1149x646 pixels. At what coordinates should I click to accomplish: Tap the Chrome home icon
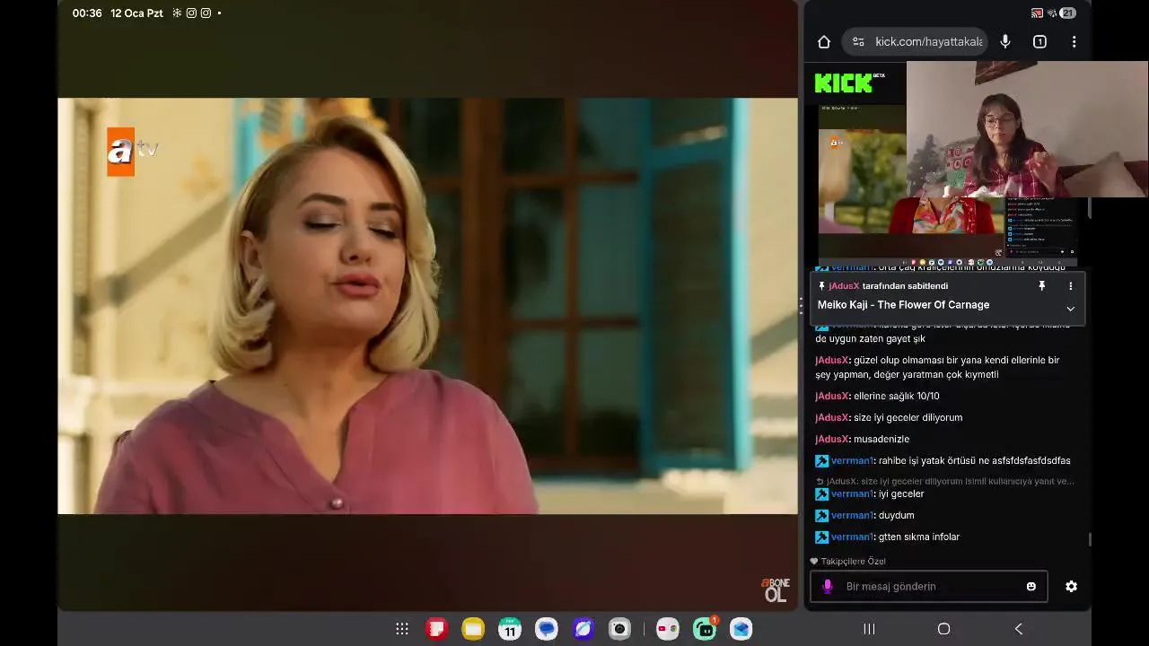pos(824,41)
